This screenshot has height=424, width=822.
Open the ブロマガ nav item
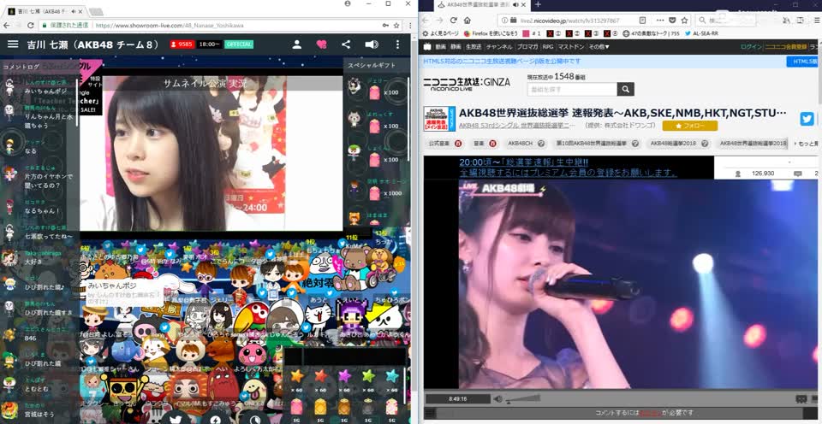point(527,46)
